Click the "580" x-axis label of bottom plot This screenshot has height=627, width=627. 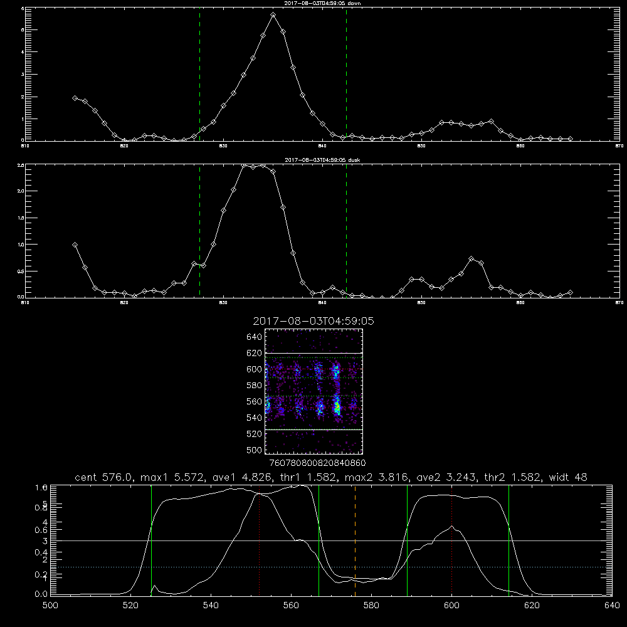pyautogui.click(x=371, y=606)
